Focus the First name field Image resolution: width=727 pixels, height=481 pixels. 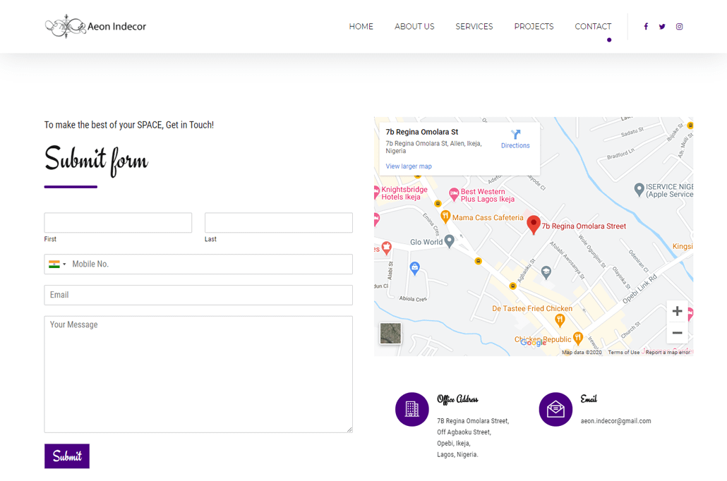[x=118, y=223]
